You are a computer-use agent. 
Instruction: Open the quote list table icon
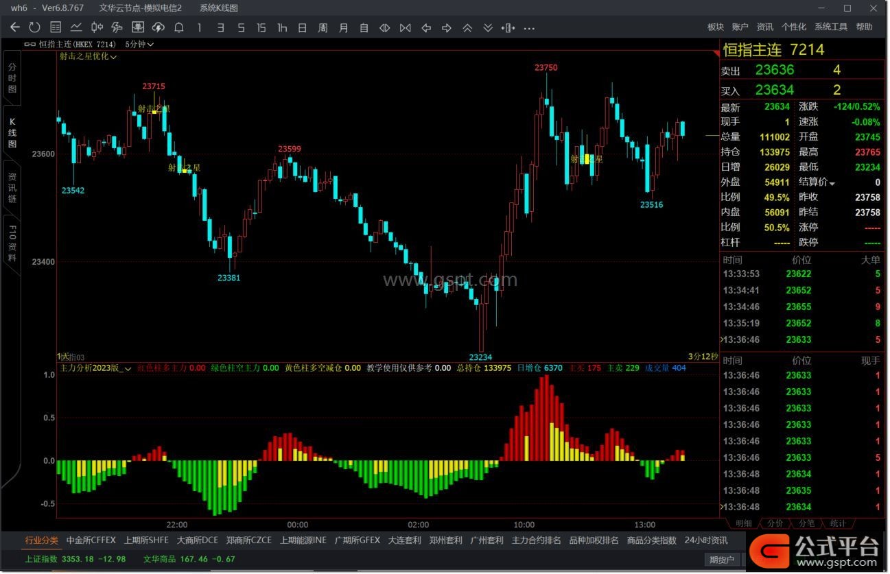tap(56, 27)
